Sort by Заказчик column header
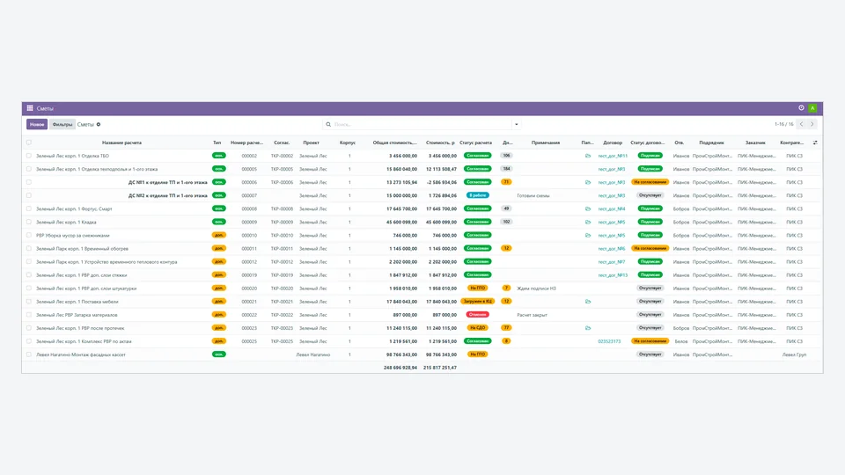Screen dimensions: 845x475 [755, 142]
